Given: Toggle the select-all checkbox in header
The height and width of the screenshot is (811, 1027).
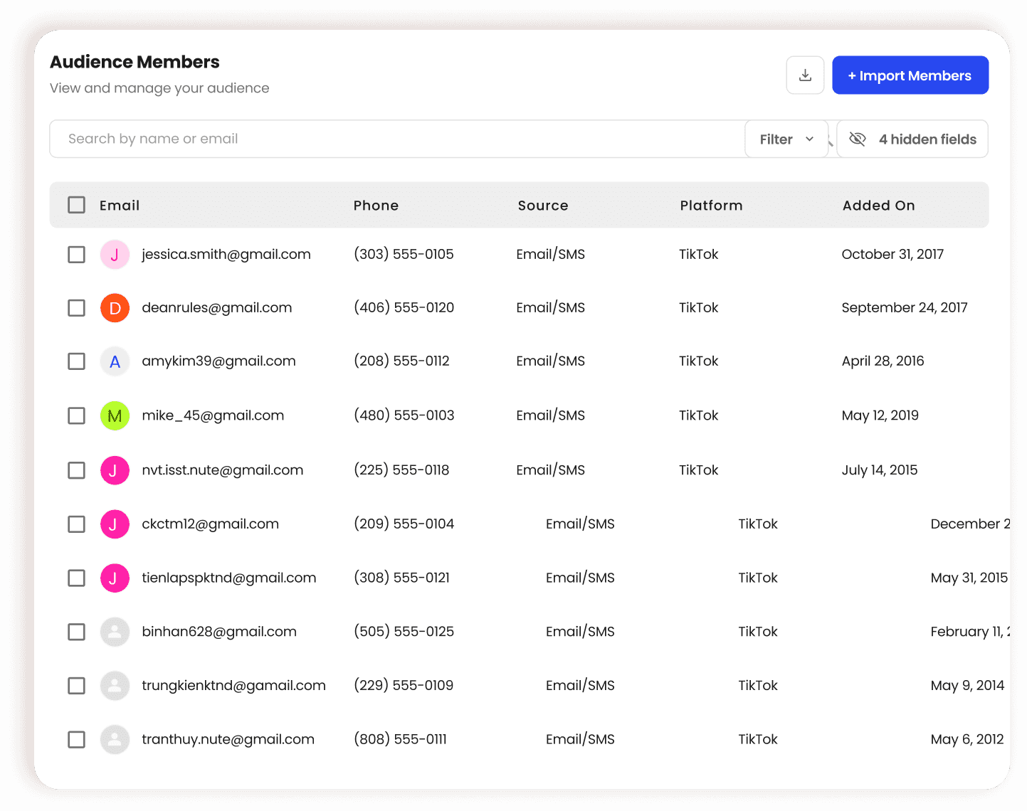Looking at the screenshot, I should (76, 205).
